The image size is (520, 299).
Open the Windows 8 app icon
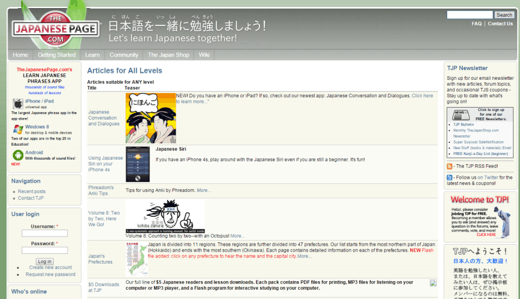[x=18, y=130]
